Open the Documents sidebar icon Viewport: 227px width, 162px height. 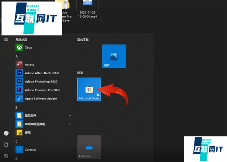[6, 145]
